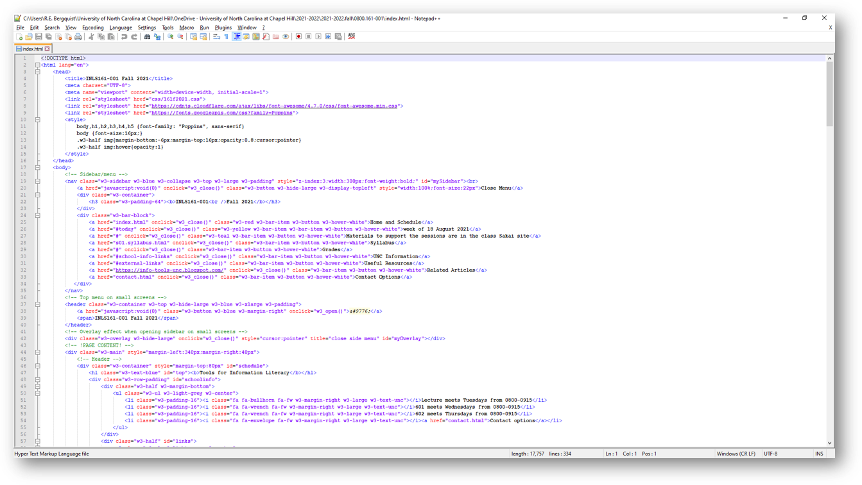Open Find with the binoculars icon
Image resolution: width=862 pixels, height=485 pixels.
(147, 37)
